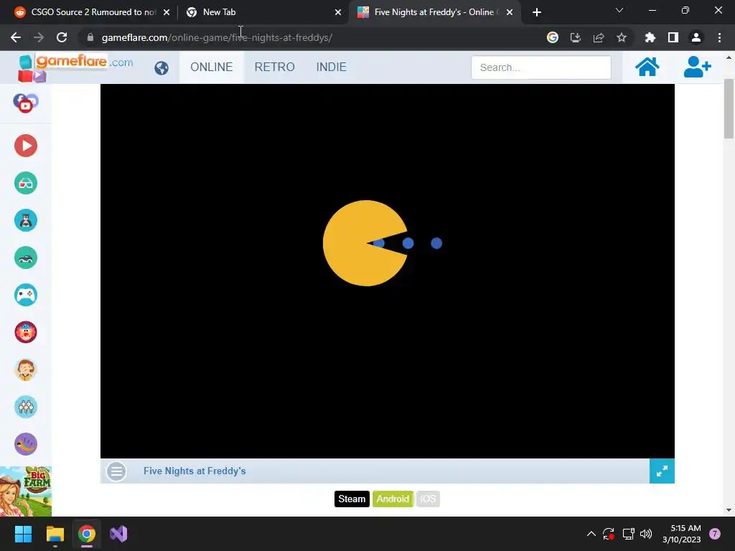The image size is (735, 551).
Task: Open the clock and date panel
Action: pyautogui.click(x=681, y=534)
